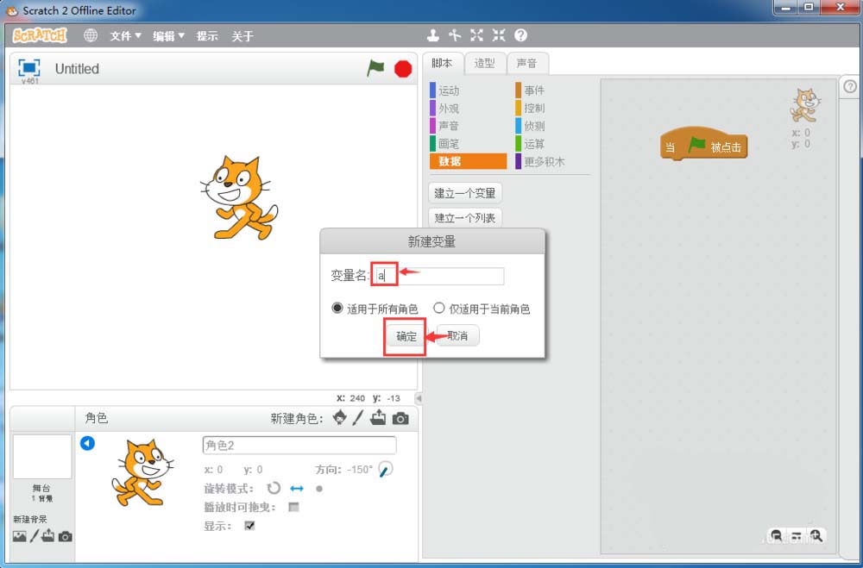New backdrop from camera icon

pyautogui.click(x=65, y=536)
